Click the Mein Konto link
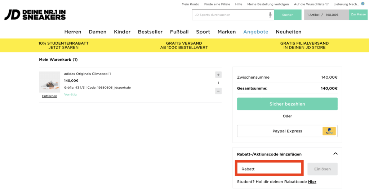Viewport: 369px width, 190px height. coord(190,4)
